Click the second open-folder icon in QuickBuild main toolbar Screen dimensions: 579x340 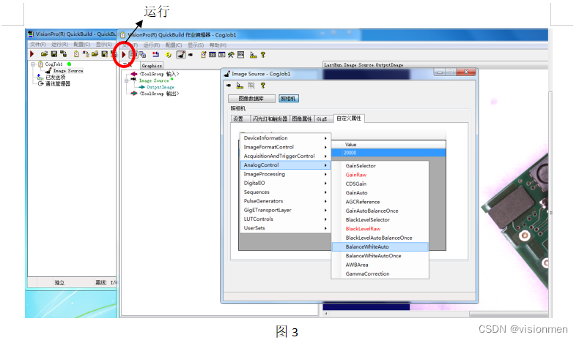(x=95, y=54)
